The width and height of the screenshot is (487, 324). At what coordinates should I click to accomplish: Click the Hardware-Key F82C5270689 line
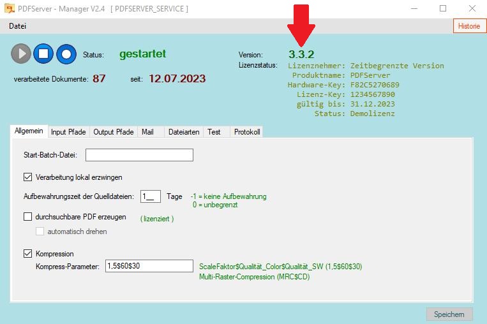(343, 85)
